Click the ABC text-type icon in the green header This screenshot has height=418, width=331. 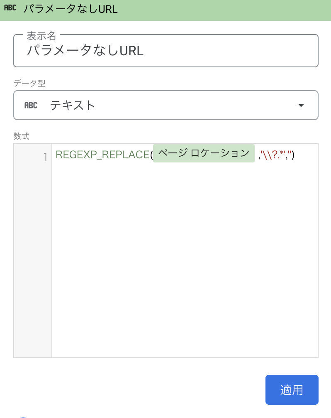pos(10,7)
